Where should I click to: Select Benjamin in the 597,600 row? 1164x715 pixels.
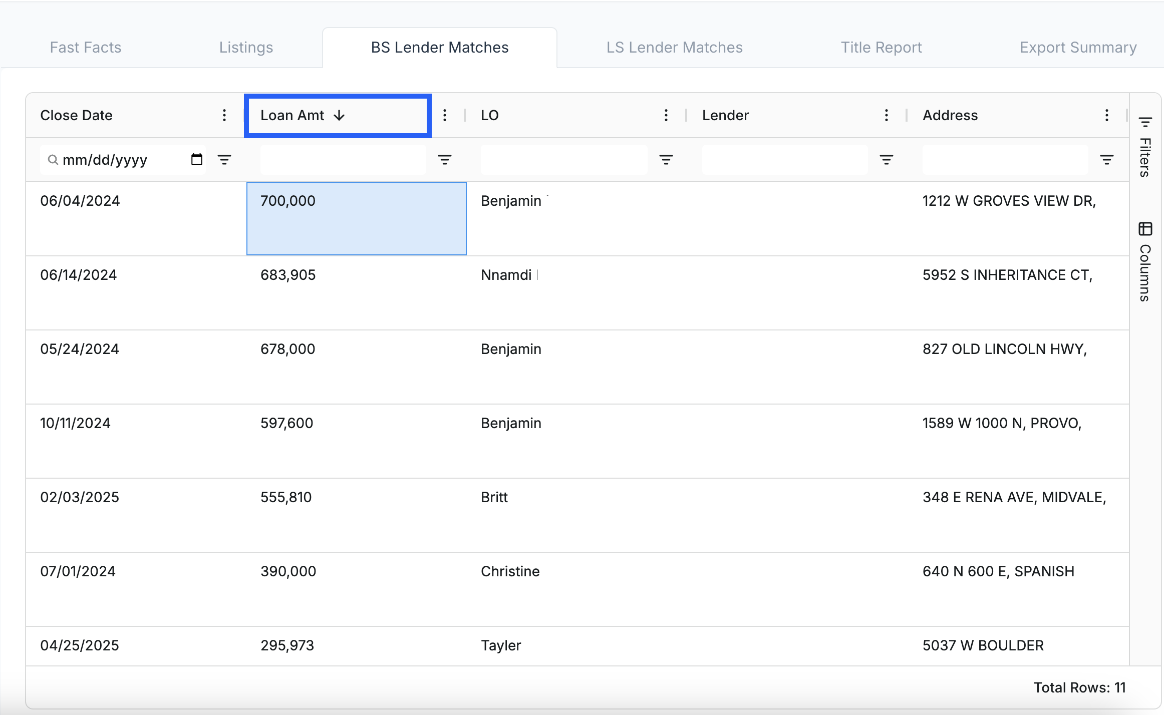511,423
